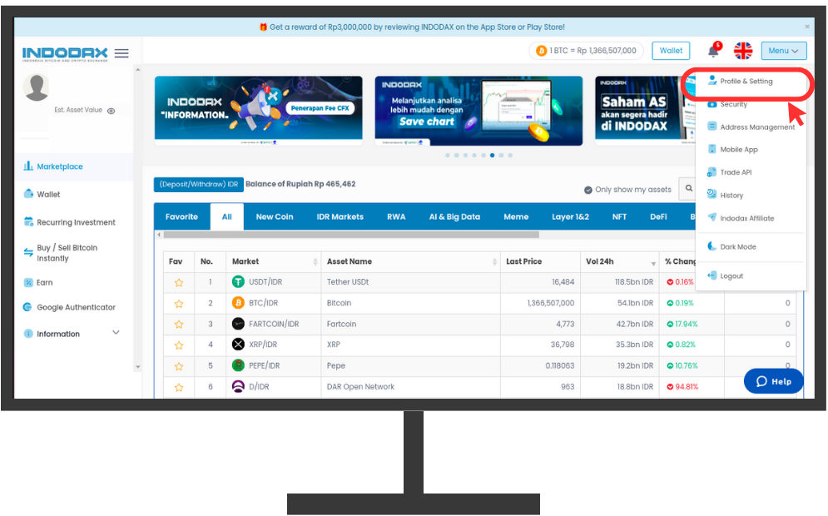Open the Menu dropdown button
Screen dimensions: 828x516
(x=784, y=51)
